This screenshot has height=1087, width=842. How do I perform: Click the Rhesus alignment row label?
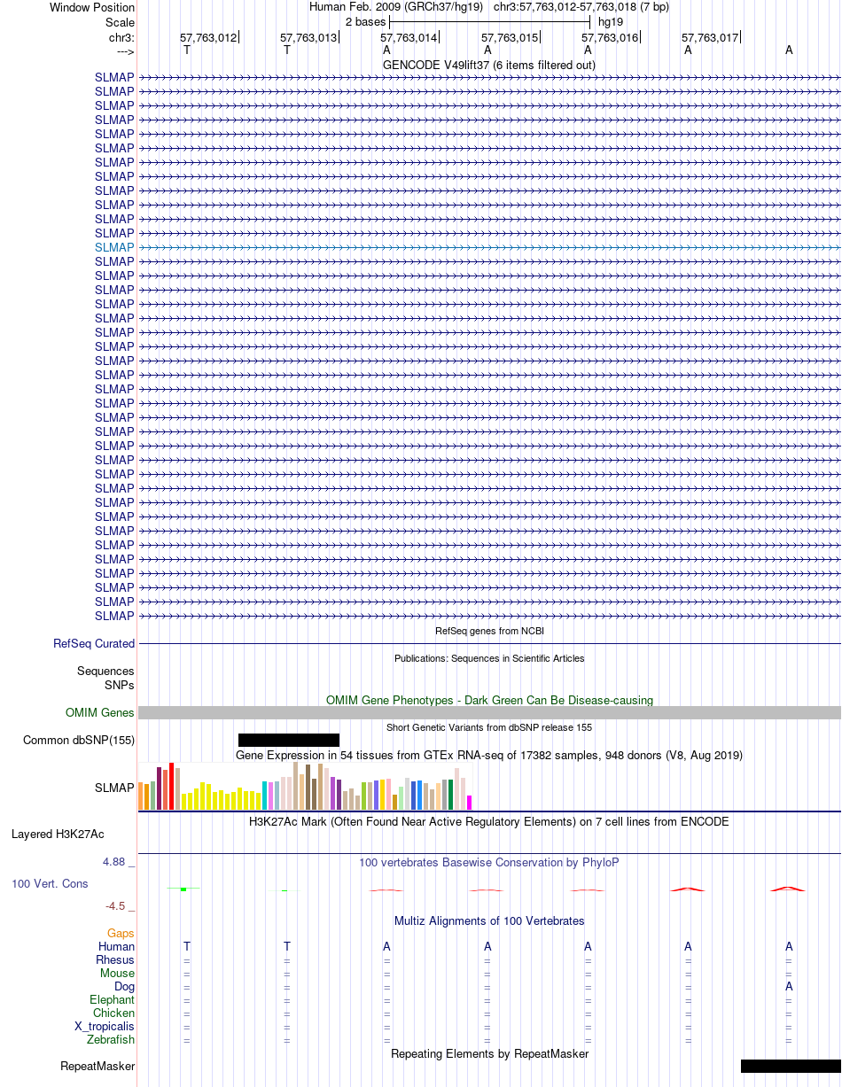click(x=115, y=959)
